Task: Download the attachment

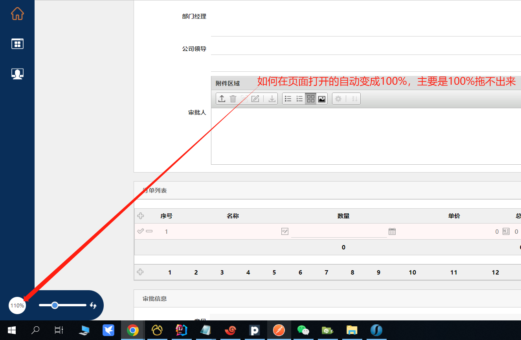Action: 272,99
